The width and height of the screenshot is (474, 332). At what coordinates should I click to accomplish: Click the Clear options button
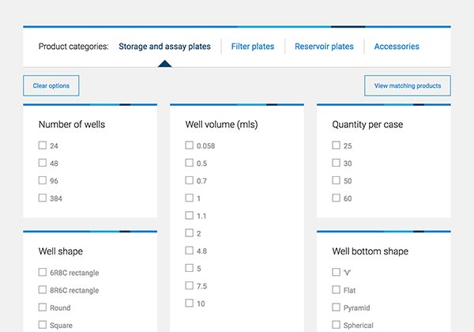[x=51, y=85]
